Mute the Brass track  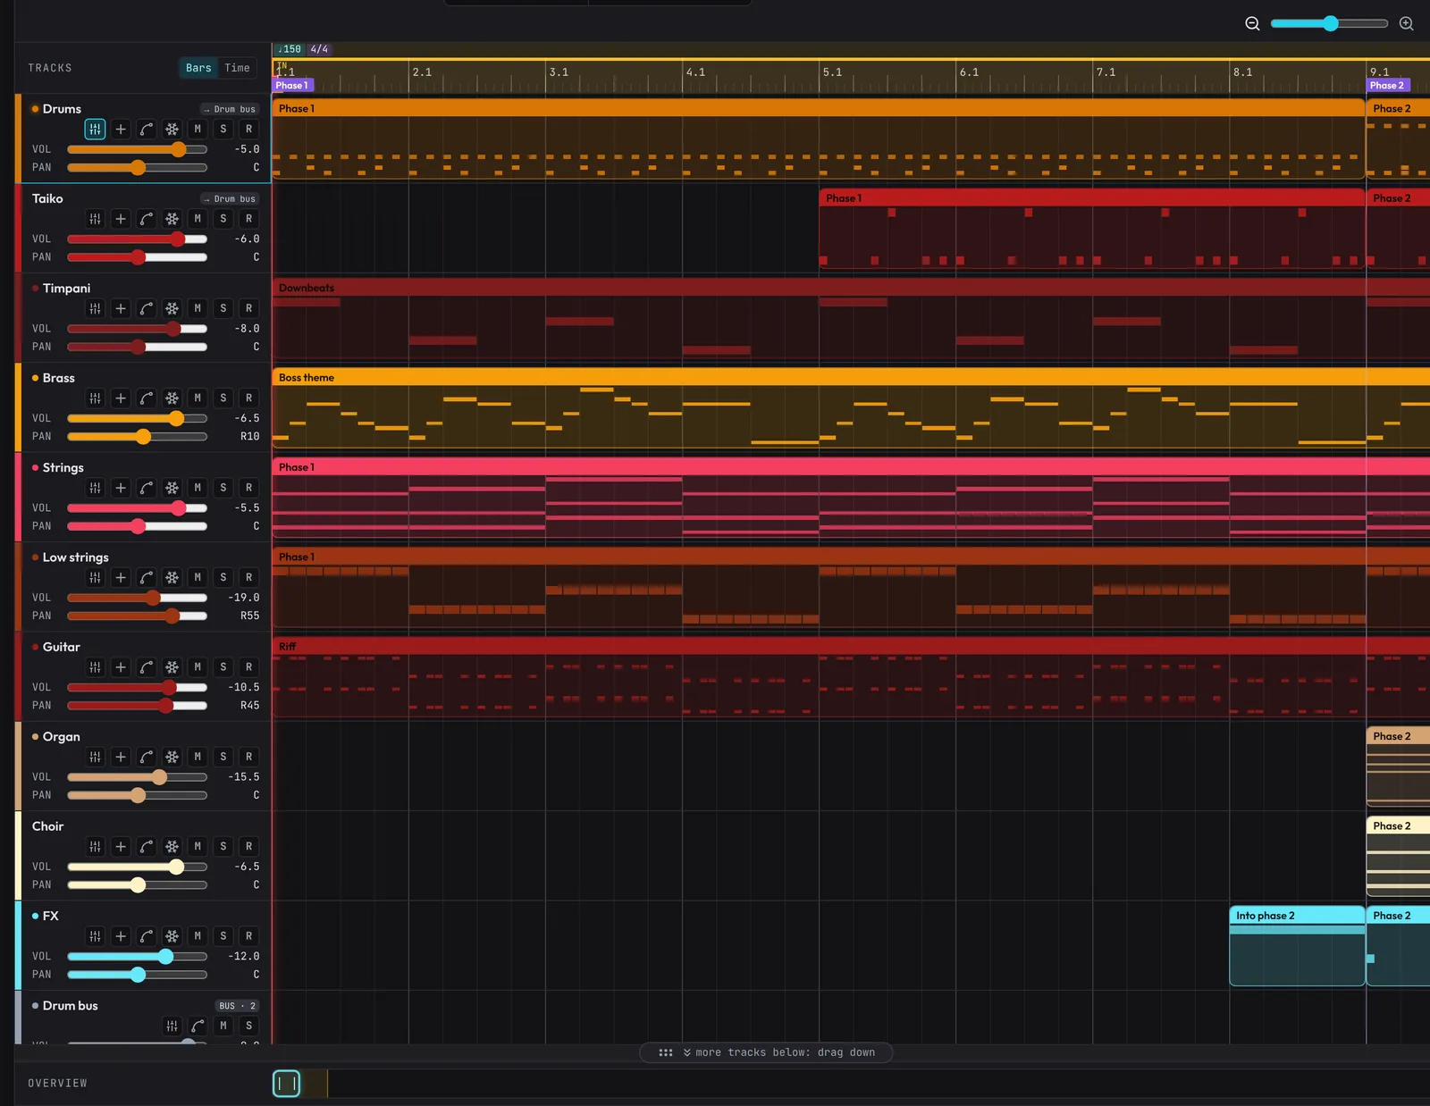click(x=198, y=398)
